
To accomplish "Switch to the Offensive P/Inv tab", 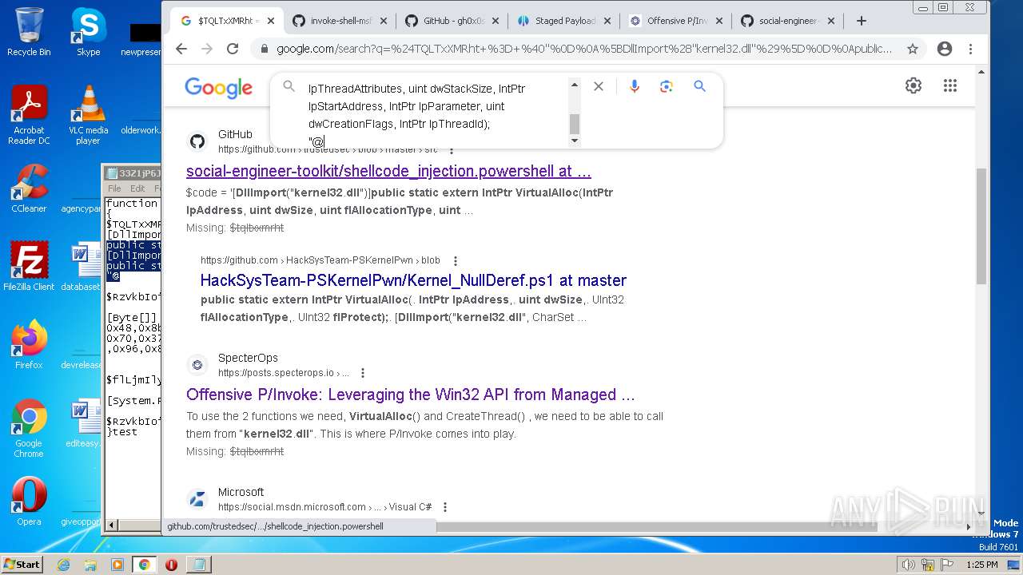I will 675,21.
